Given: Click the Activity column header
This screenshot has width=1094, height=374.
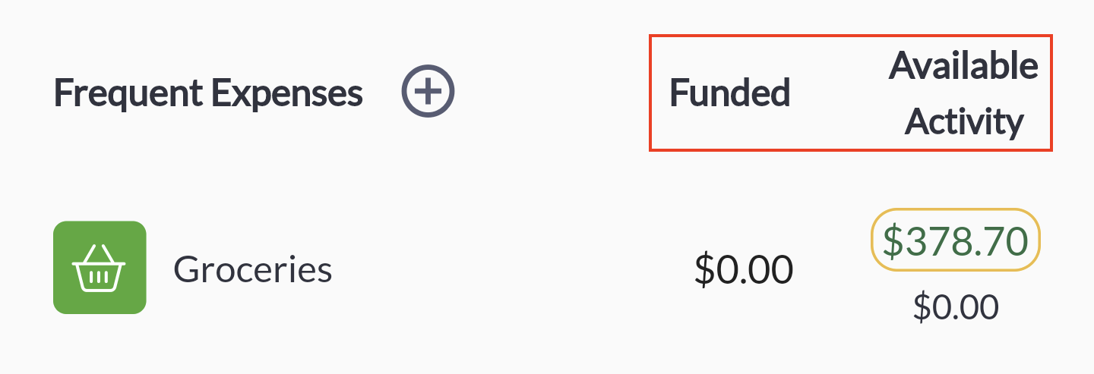Looking at the screenshot, I should pyautogui.click(x=964, y=121).
